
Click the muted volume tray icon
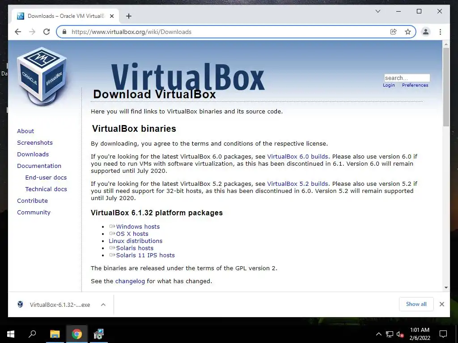(400, 334)
